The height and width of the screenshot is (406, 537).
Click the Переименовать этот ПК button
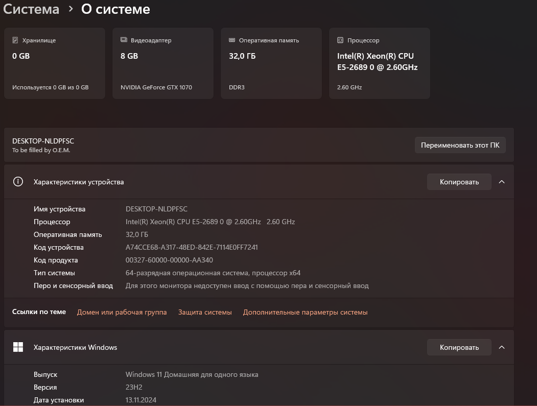pos(460,145)
